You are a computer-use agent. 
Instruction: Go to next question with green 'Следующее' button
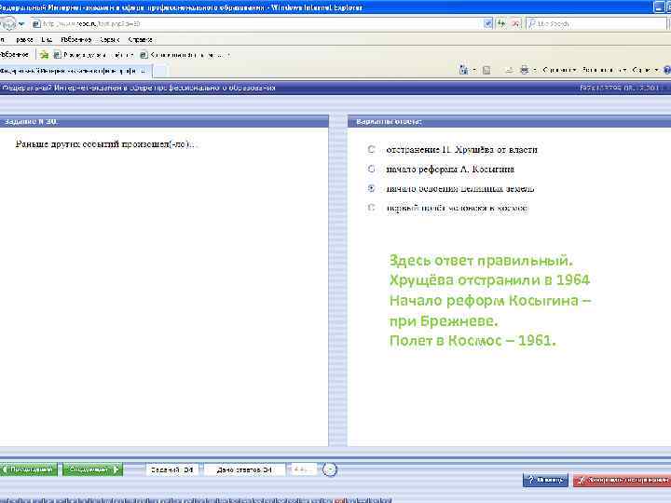pyautogui.click(x=92, y=469)
